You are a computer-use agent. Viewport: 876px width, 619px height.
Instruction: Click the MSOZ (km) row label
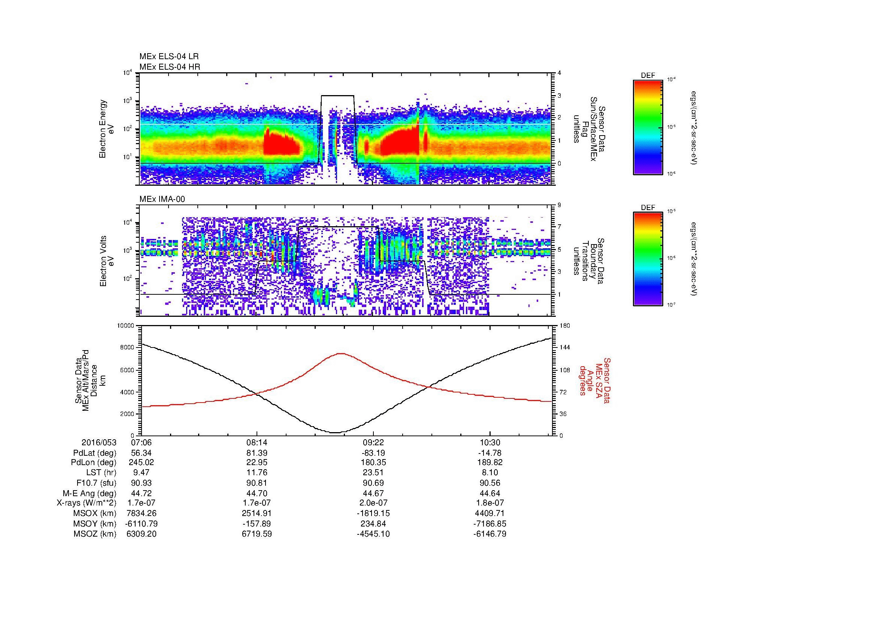pyautogui.click(x=95, y=534)
